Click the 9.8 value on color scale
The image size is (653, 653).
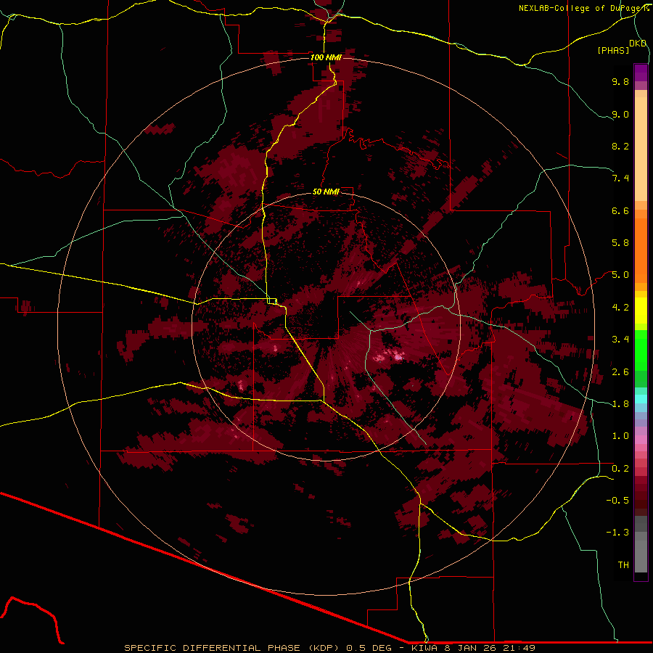[x=620, y=81]
